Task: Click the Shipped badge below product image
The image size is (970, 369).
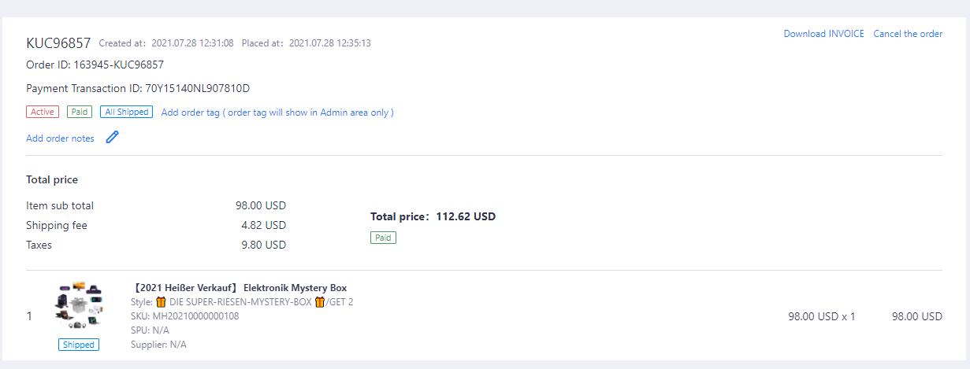Action: coord(79,345)
